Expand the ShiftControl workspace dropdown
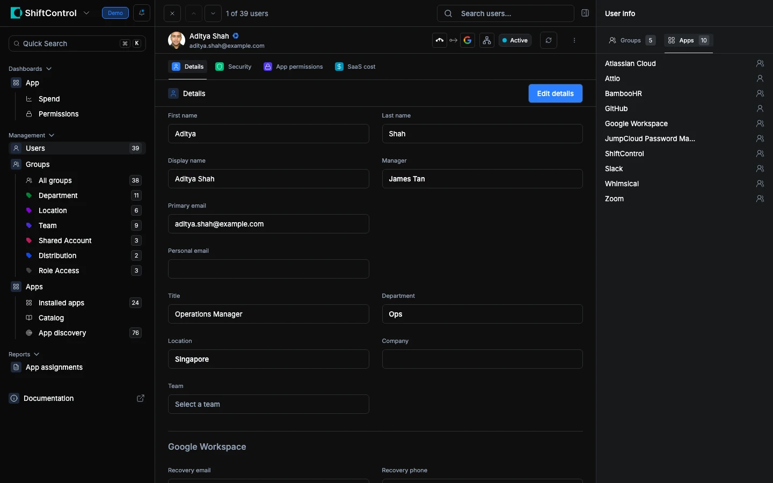This screenshot has width=773, height=483. 86,13
